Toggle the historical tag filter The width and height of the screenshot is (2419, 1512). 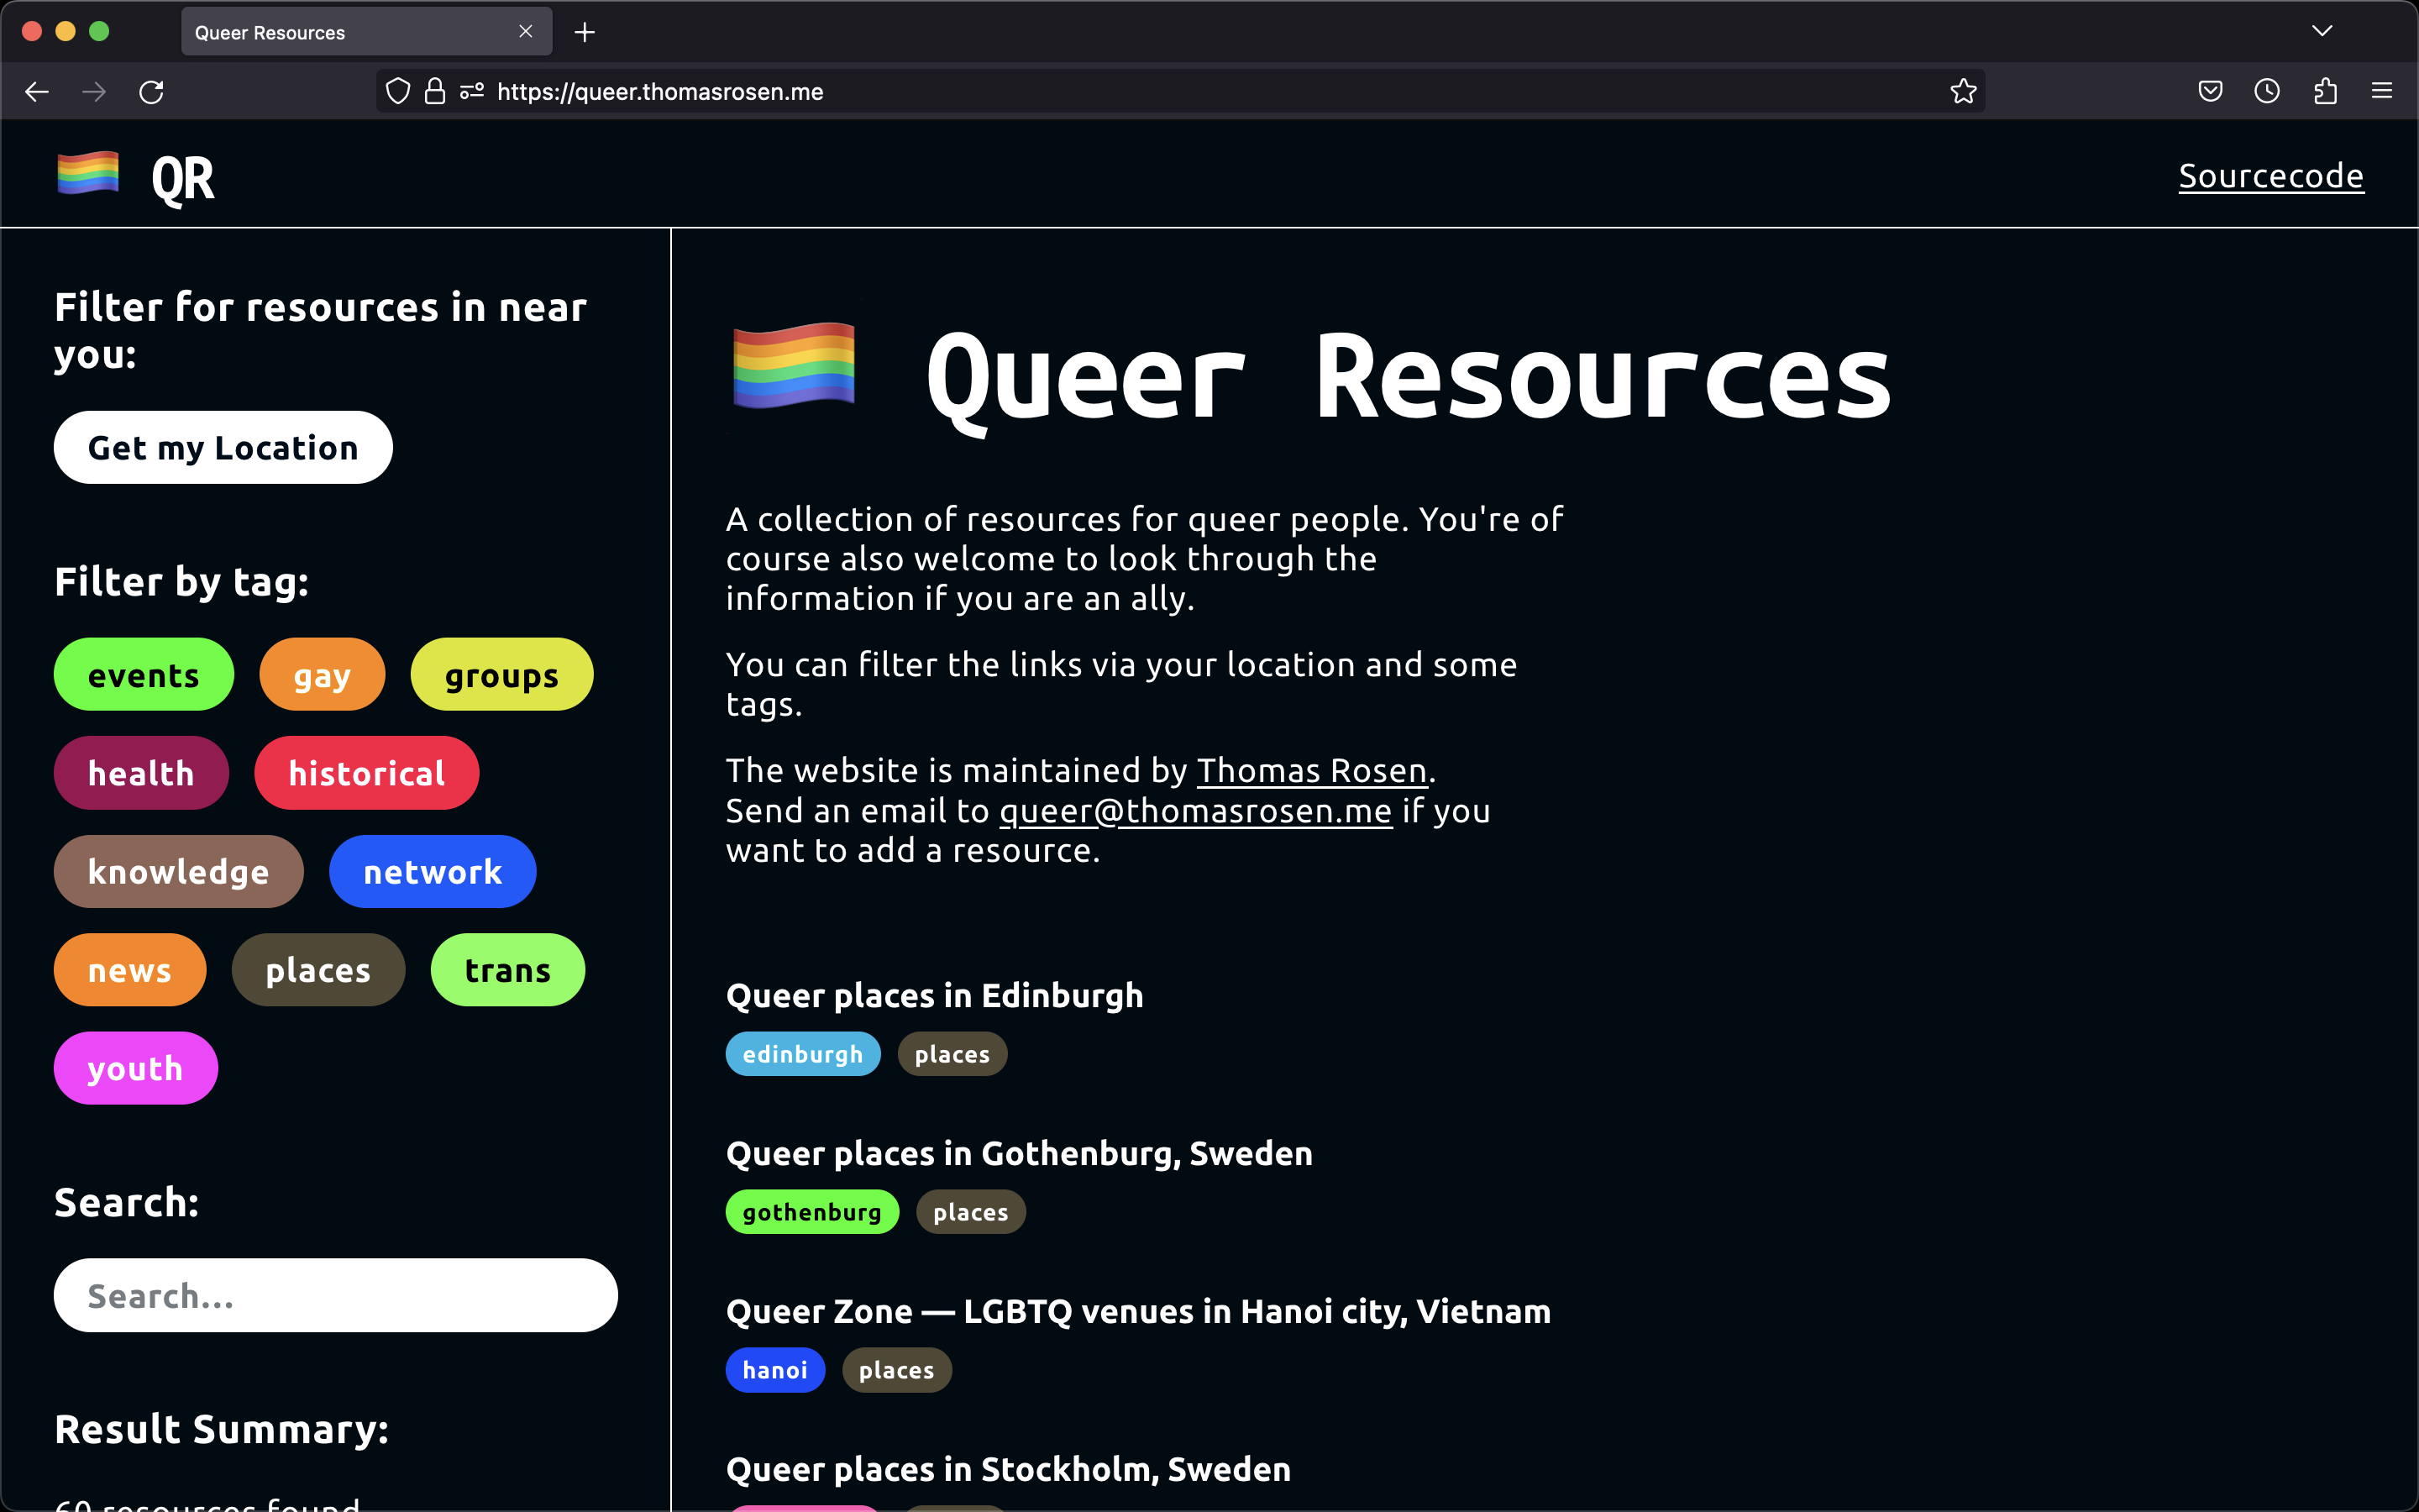pyautogui.click(x=367, y=773)
